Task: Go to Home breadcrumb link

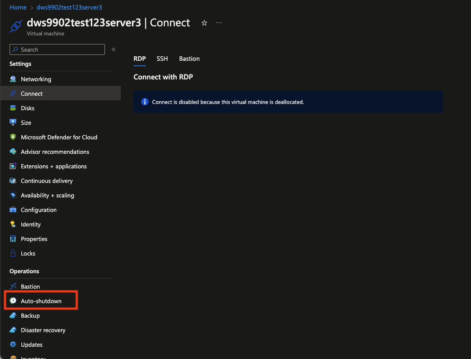Action: 18,7
